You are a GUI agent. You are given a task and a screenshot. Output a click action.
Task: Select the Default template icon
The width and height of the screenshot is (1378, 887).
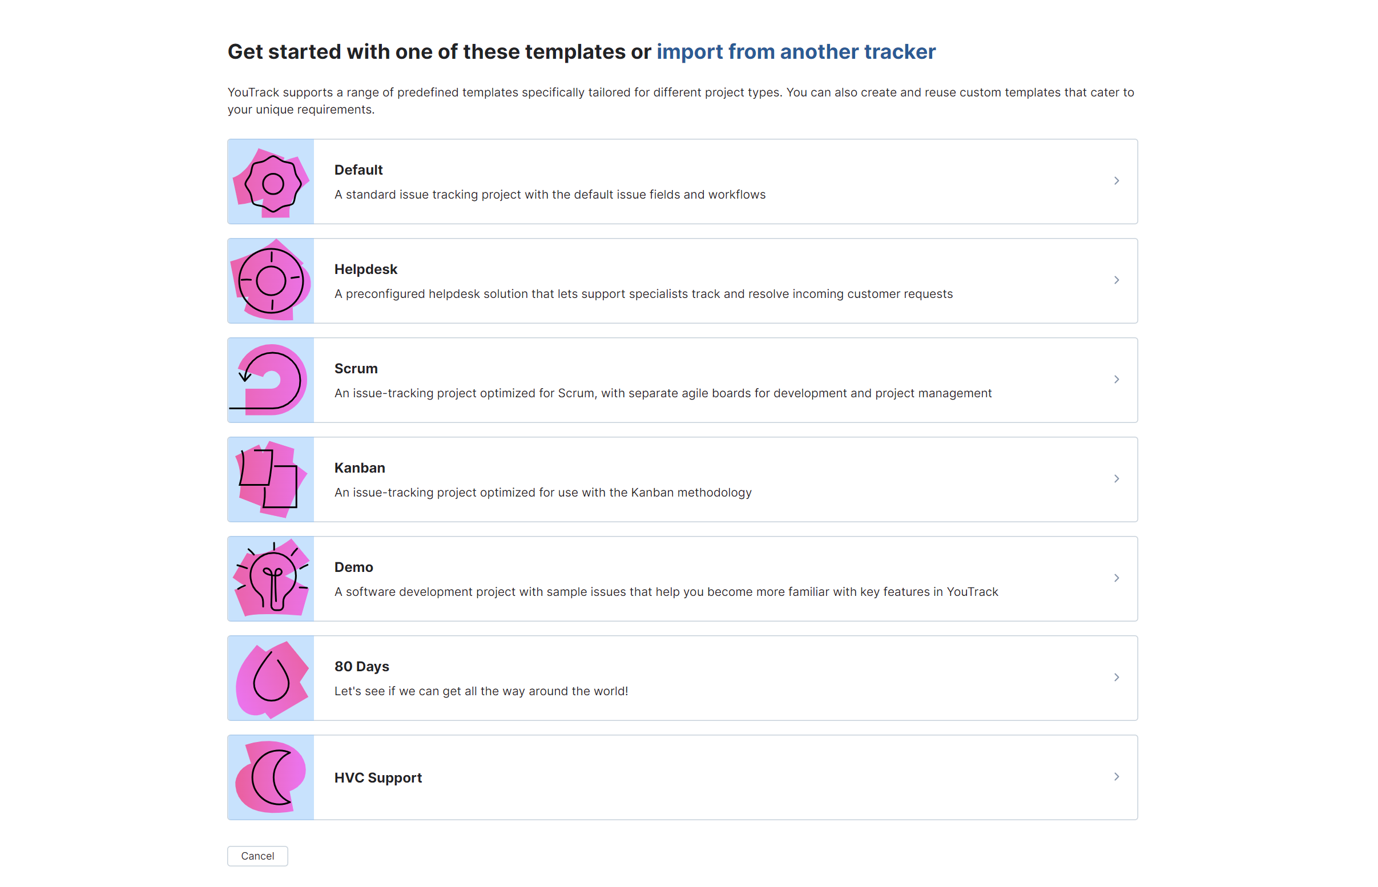coord(271,182)
